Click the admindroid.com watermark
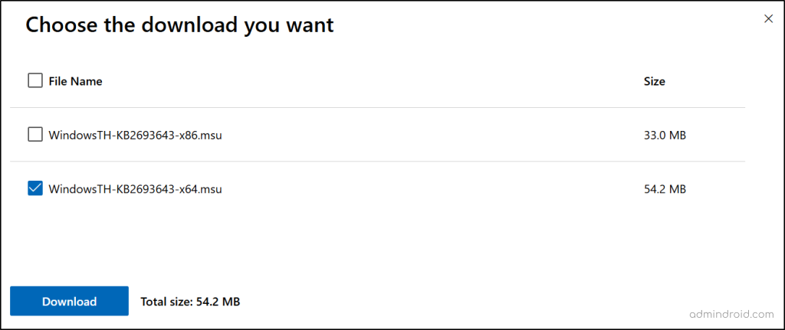Screen dimensions: 785x330 731,314
